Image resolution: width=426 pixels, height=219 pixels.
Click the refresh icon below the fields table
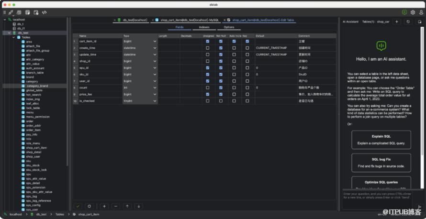[89, 206]
